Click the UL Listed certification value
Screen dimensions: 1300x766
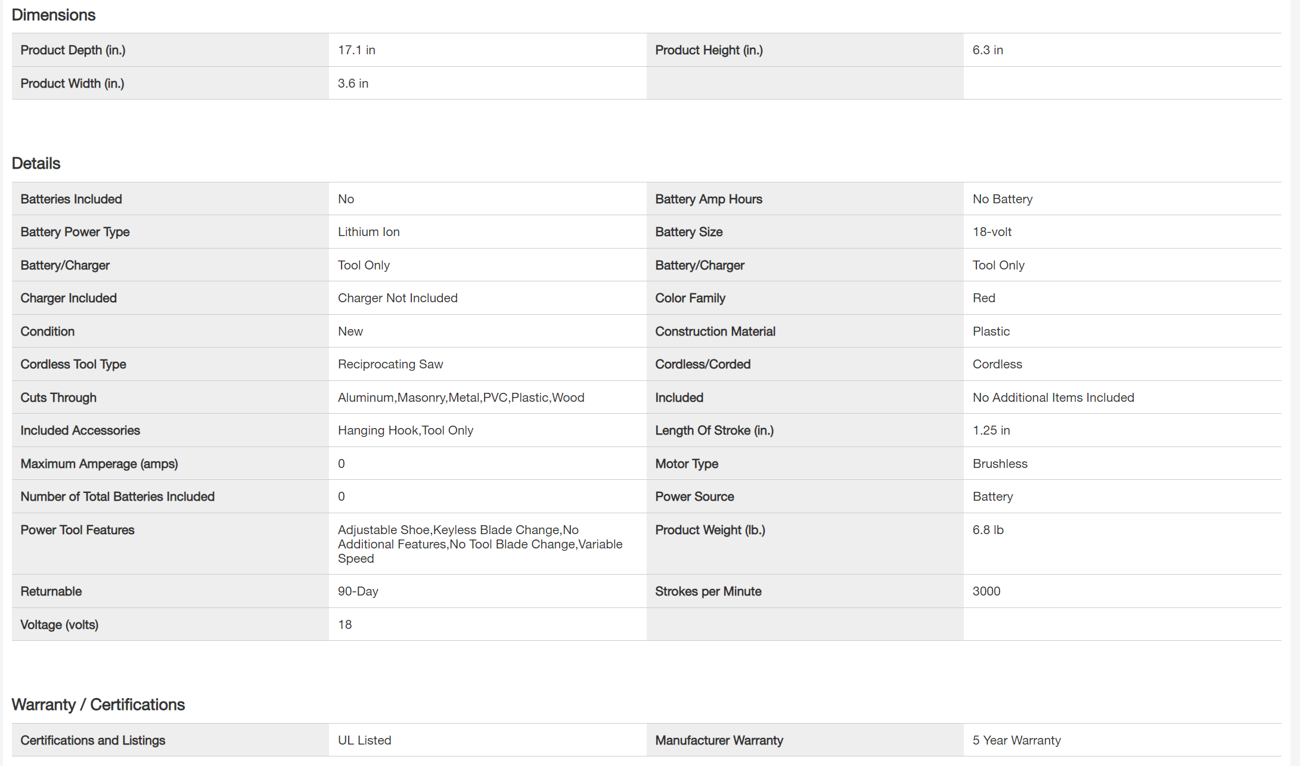click(x=364, y=740)
